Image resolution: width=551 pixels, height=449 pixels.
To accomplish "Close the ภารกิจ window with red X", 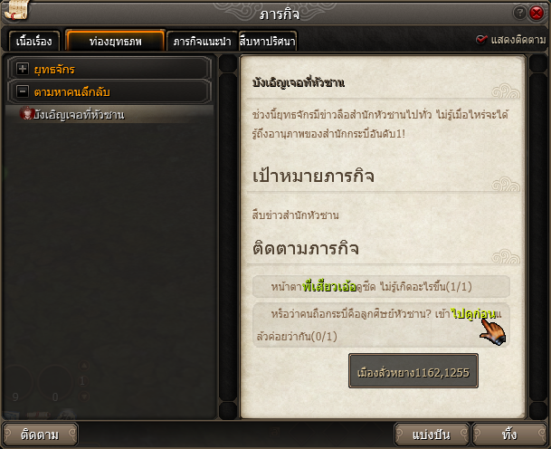I will [537, 13].
